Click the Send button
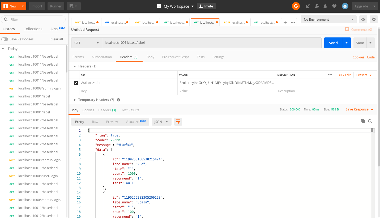This screenshot has width=380, height=218. [333, 43]
